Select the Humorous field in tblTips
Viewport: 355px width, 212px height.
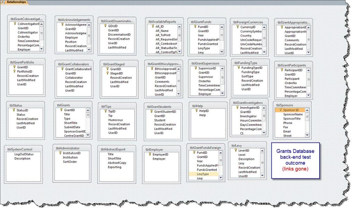[x=115, y=120]
